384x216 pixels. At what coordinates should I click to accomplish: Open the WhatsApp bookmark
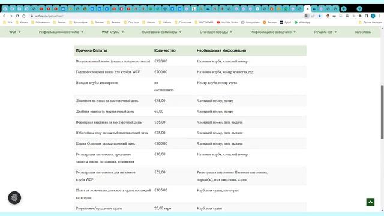click(302, 22)
